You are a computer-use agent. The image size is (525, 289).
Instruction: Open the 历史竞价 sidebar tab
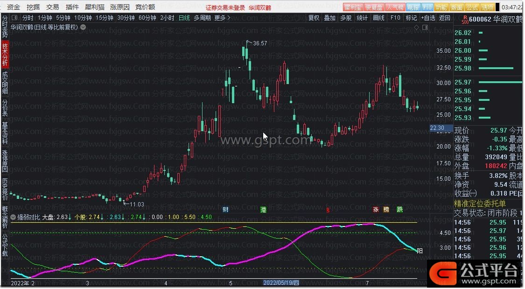(x=5, y=189)
